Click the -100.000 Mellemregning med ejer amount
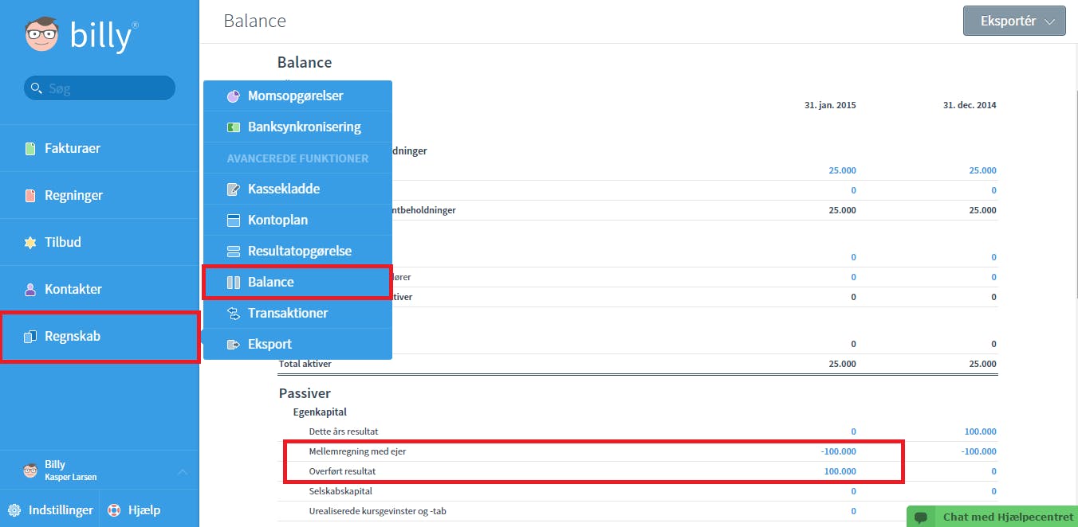The width and height of the screenshot is (1078, 527). pyautogui.click(x=838, y=451)
